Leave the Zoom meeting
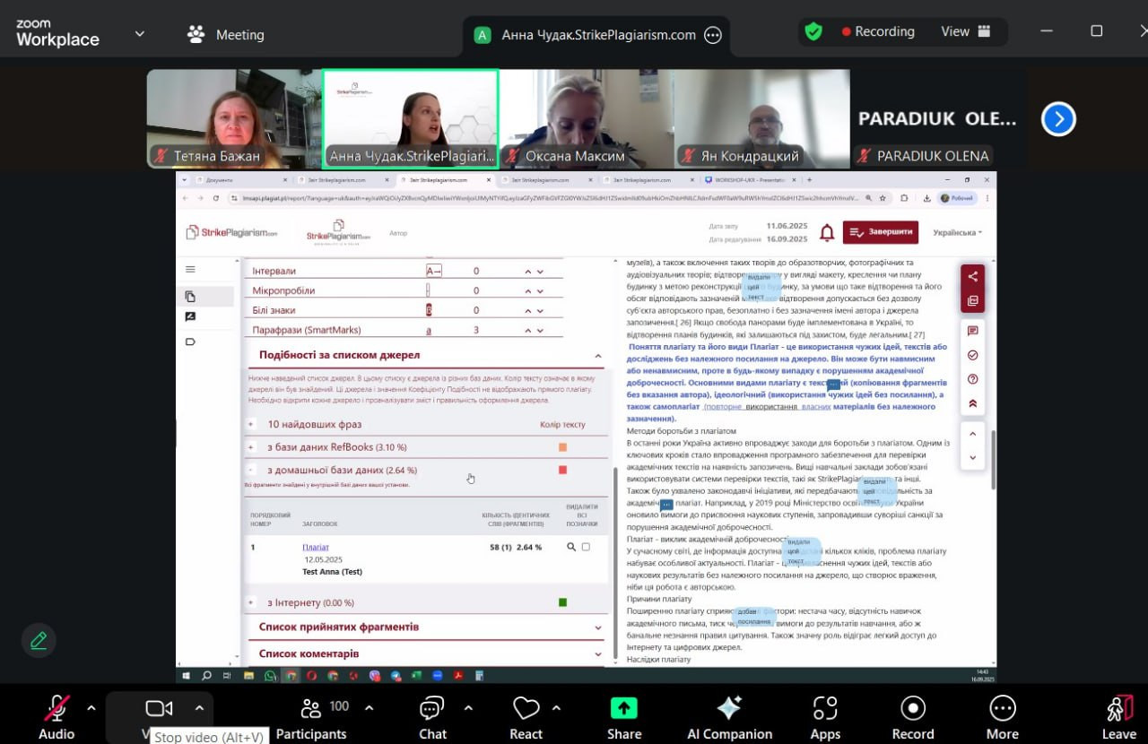 click(1118, 717)
